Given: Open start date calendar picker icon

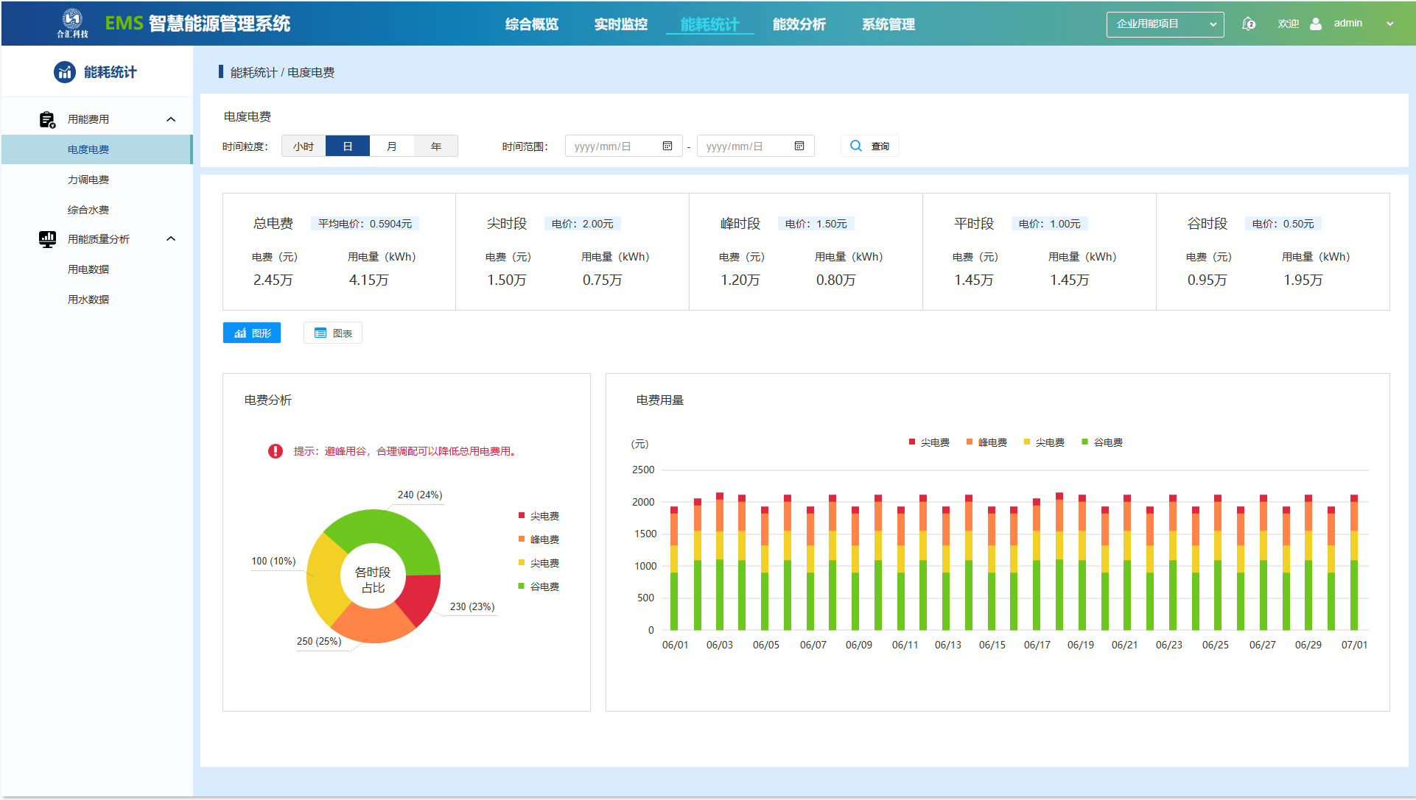Looking at the screenshot, I should pos(667,146).
